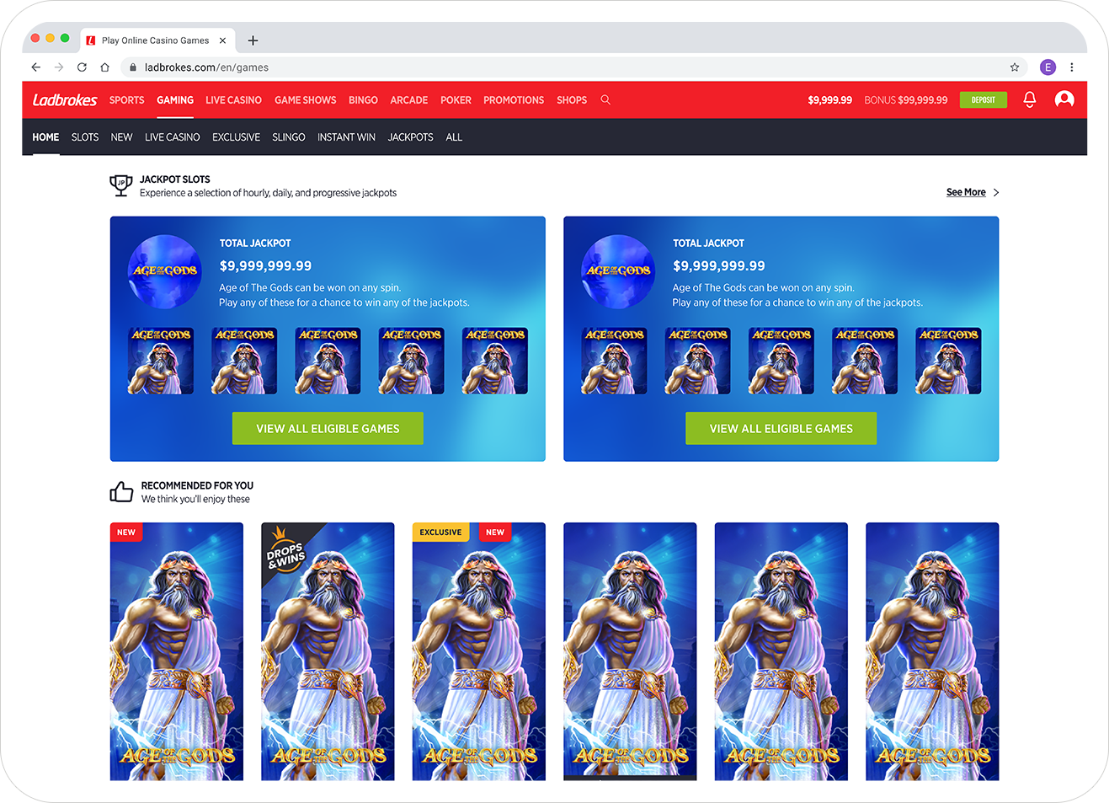
Task: Open the Poker menu item
Action: tap(456, 100)
